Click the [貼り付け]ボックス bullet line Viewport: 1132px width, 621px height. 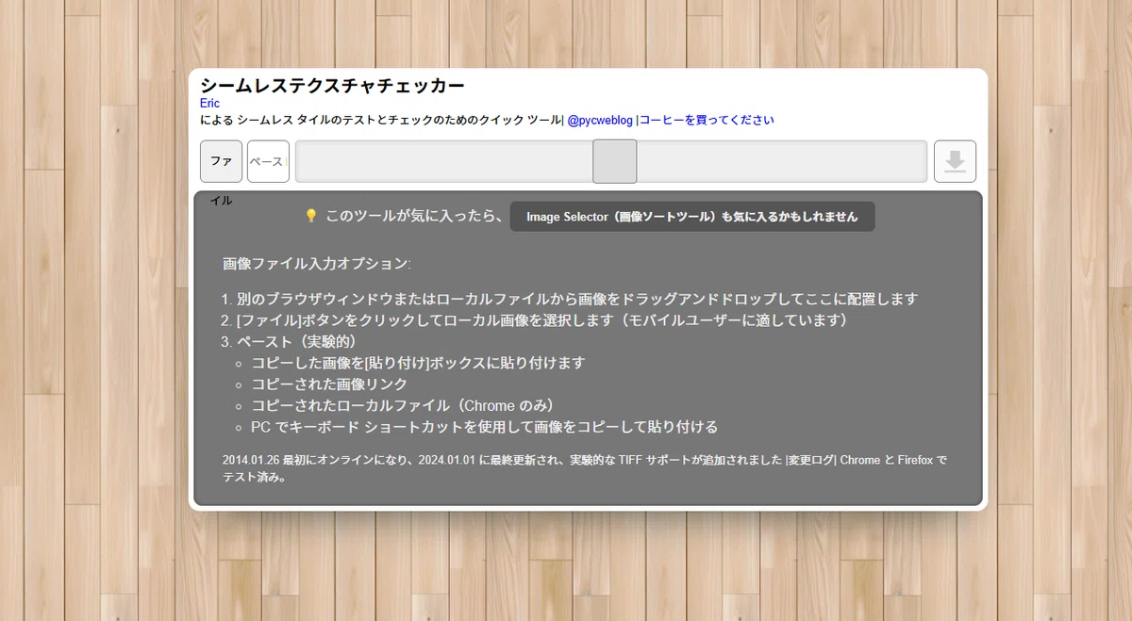click(x=418, y=363)
